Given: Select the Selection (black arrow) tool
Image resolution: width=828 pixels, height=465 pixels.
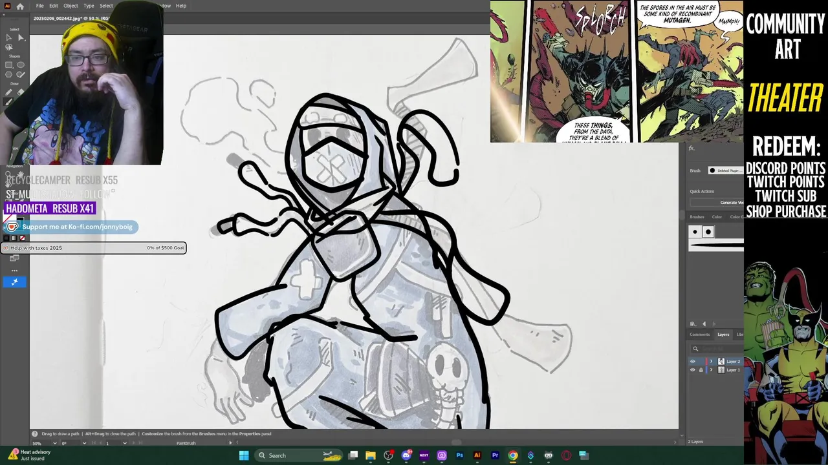Looking at the screenshot, I should click(x=8, y=37).
